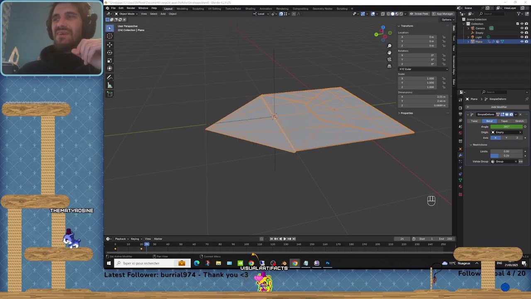
Task: Open the File menu
Action: coord(113,8)
